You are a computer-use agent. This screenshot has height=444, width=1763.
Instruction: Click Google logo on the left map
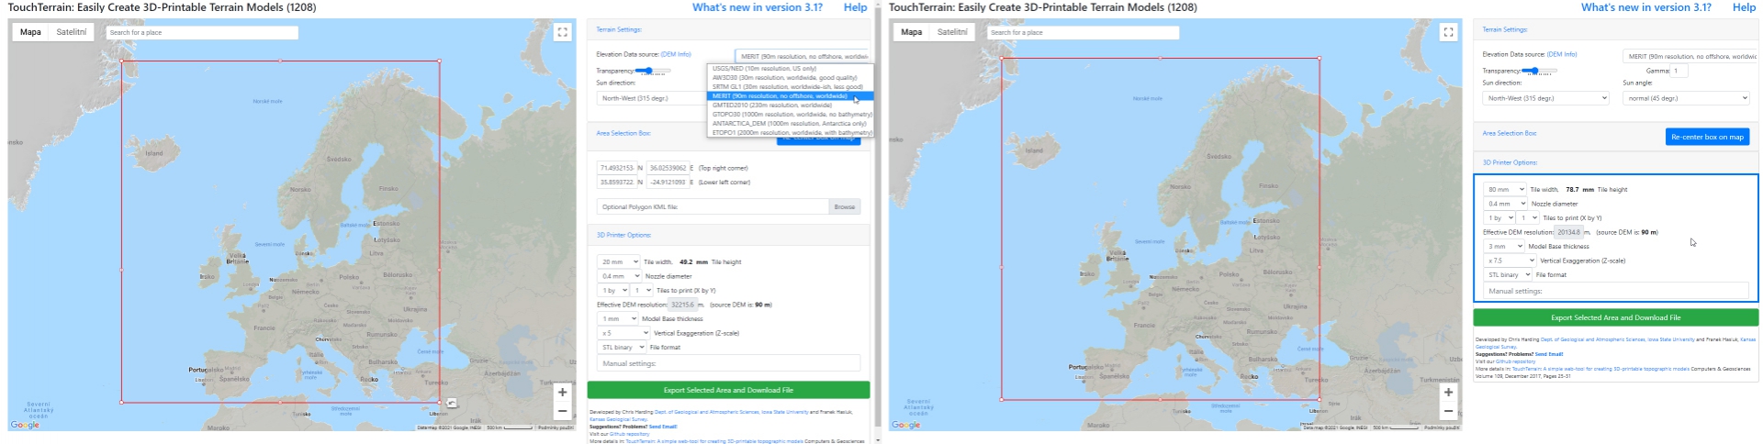tap(25, 425)
